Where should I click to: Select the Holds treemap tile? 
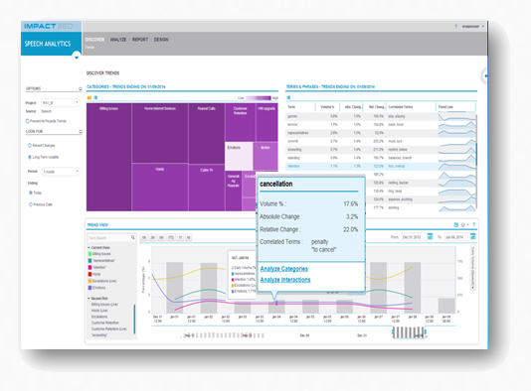pyautogui.click(x=160, y=188)
